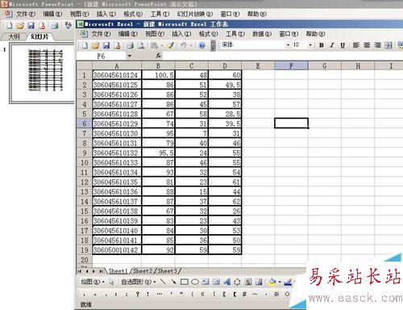
Task: Open the Fill Color dropdown arrow
Action: 280,282
